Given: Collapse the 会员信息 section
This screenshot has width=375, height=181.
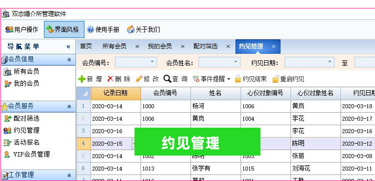Looking at the screenshot, I should [69, 60].
